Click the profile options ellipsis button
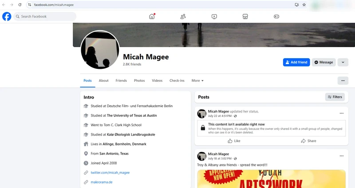Image resolution: width=355 pixels, height=188 pixels. 343,80
